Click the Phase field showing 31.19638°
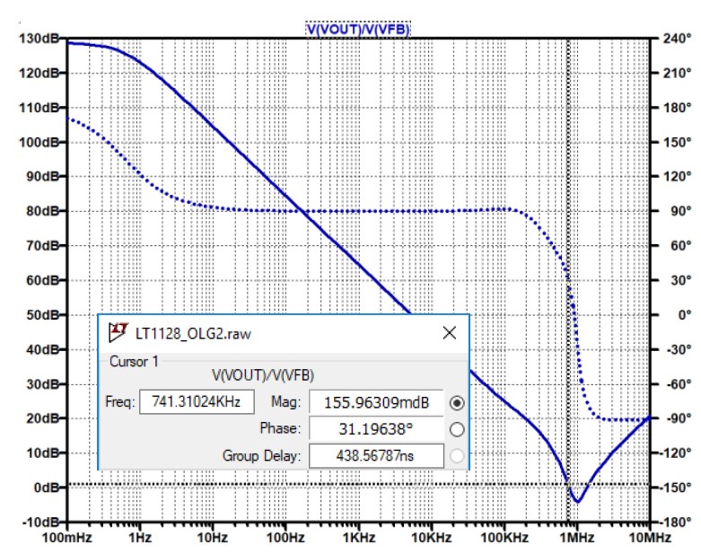 pyautogui.click(x=376, y=428)
